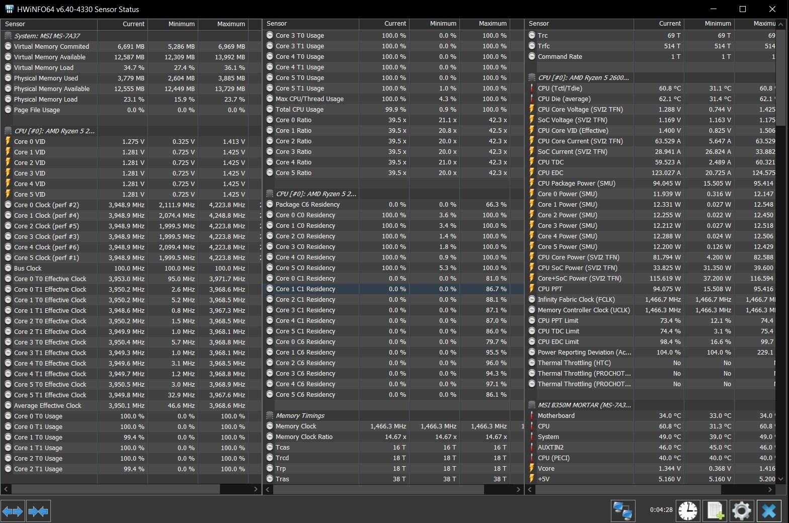Click the Virtual Memory Commited sensor icon

tap(8, 46)
